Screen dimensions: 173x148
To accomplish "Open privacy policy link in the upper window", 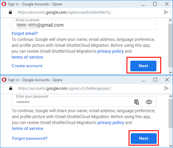I will coord(110,51).
